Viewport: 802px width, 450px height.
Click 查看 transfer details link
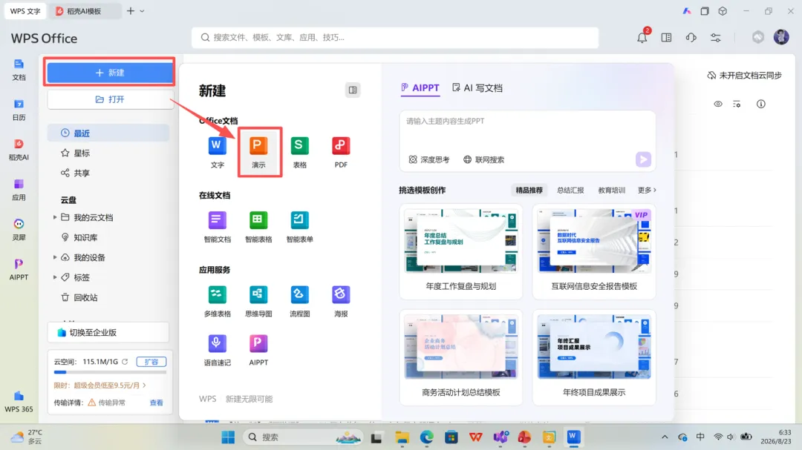(156, 403)
